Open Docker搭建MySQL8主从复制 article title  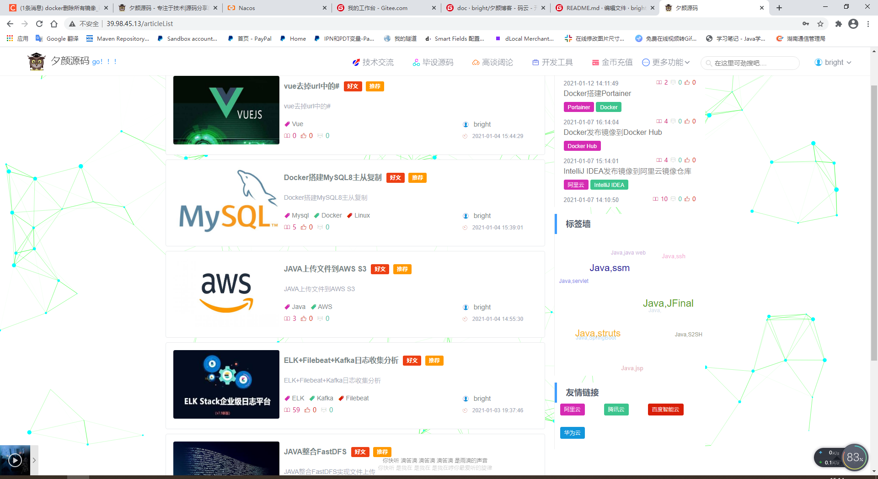point(332,177)
